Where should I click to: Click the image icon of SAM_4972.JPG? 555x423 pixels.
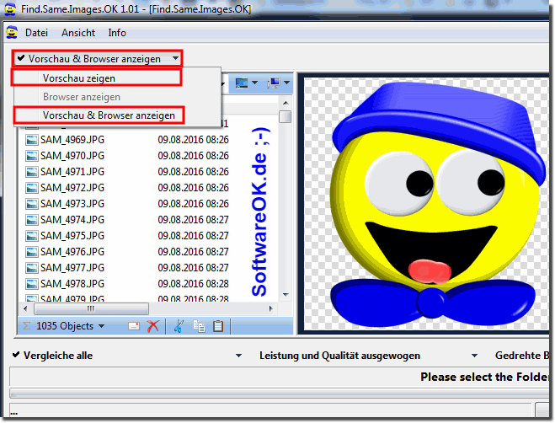click(x=31, y=188)
